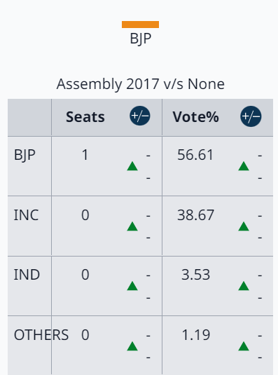Click the BJP legend label text

pos(141,39)
